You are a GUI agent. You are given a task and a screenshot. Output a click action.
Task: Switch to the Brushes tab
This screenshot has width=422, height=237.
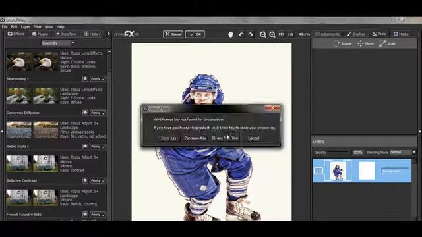point(356,34)
